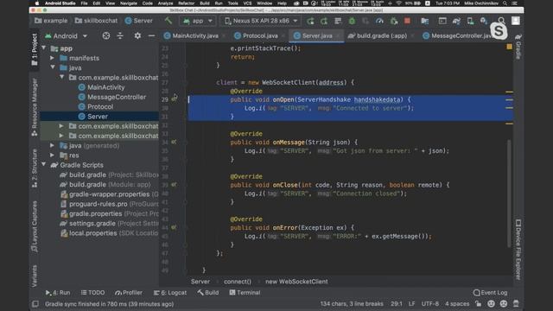Collapse the app module tree node

point(44,48)
